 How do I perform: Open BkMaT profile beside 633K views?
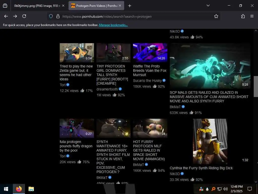(x=175, y=107)
